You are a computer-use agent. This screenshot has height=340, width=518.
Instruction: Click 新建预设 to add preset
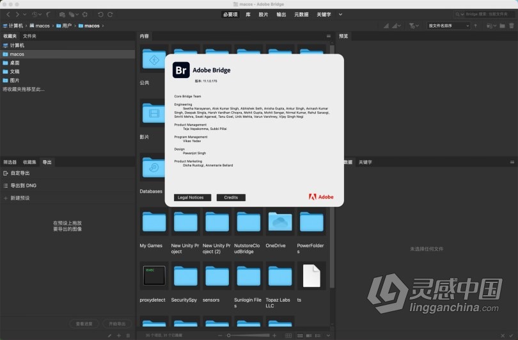pyautogui.click(x=68, y=198)
